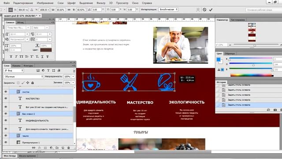Image resolution: width=282 pixels, height=159 pixels.
Task: Switch to the 'Каналы' tab
Action: pos(17,66)
